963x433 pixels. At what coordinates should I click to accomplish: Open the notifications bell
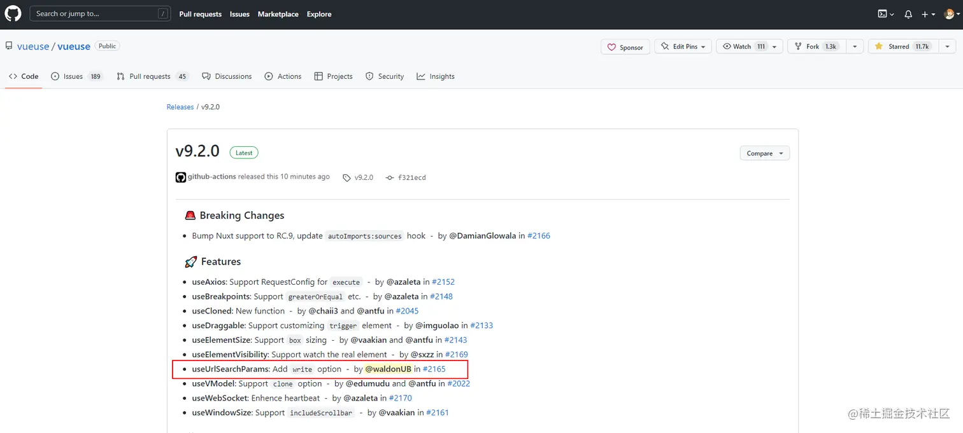click(x=908, y=14)
